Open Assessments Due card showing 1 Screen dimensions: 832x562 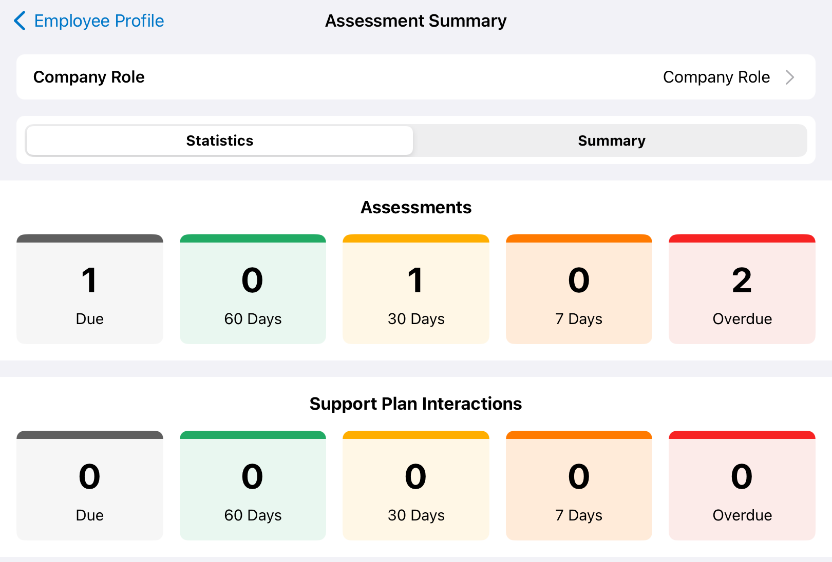pos(90,289)
